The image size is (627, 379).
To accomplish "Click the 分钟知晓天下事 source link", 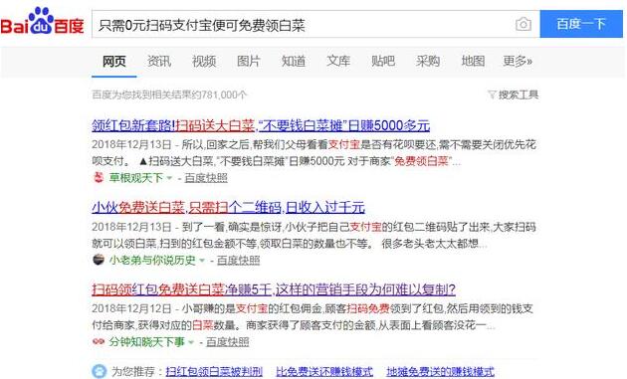I will pos(146,342).
